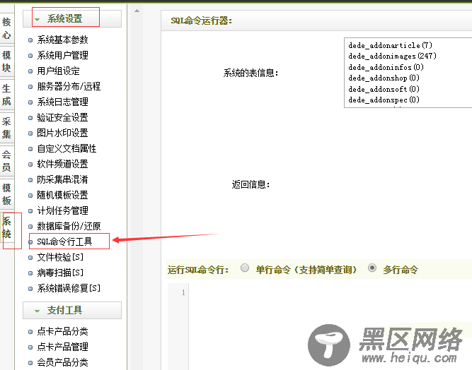
Task: Open 会员产品分类 page
Action: [x=62, y=362]
